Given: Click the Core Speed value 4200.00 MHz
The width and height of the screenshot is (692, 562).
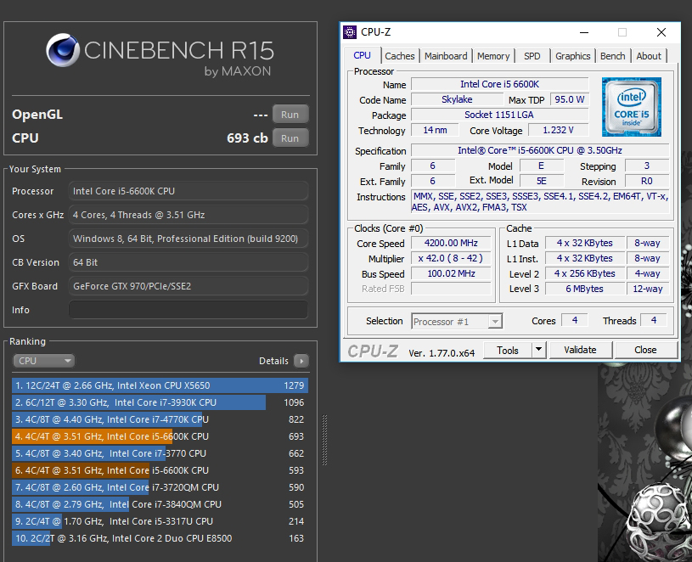Looking at the screenshot, I should [451, 243].
